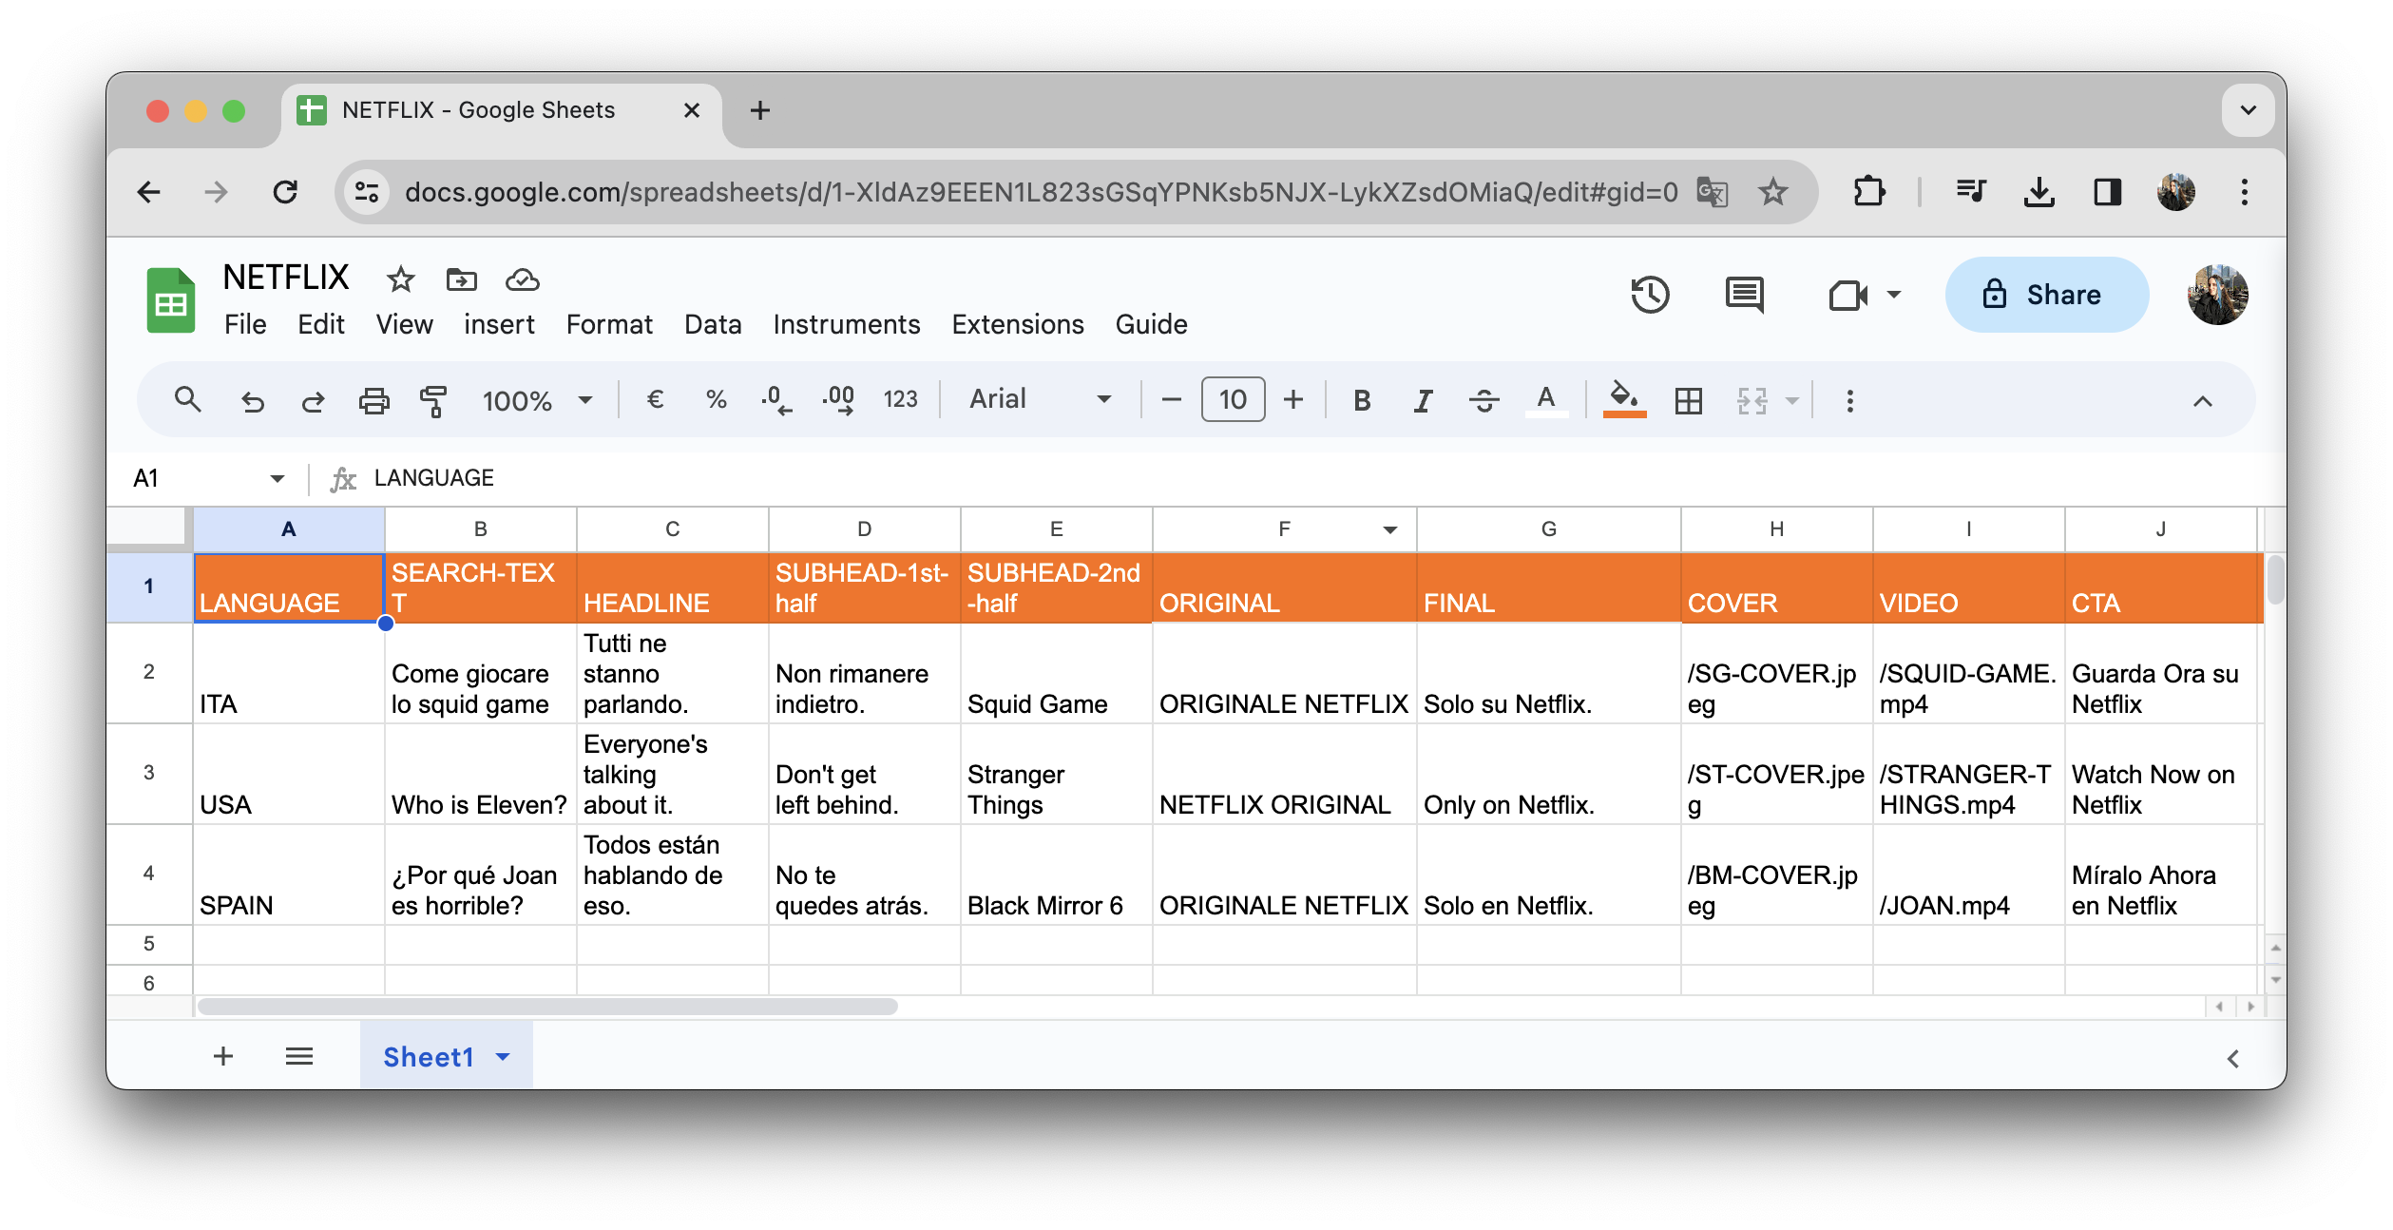Screen dimensions: 2393x1230
Task: Open the insert menu
Action: 499,325
